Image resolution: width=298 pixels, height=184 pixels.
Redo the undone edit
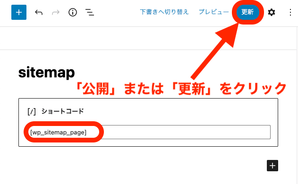click(56, 13)
